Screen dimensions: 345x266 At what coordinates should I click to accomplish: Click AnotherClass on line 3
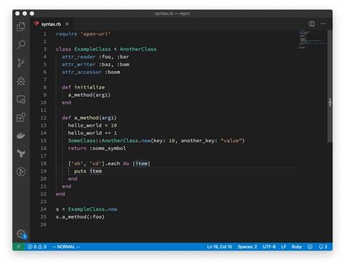click(138, 50)
